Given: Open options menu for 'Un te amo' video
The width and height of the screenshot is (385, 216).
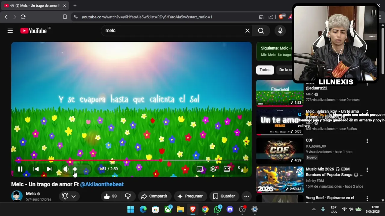Looking at the screenshot, I should [367, 112].
